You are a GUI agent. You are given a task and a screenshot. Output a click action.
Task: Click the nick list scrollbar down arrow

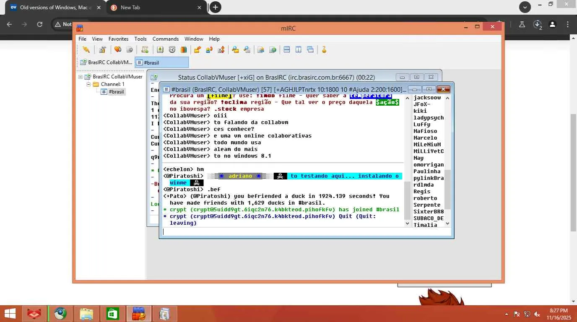[447, 223]
